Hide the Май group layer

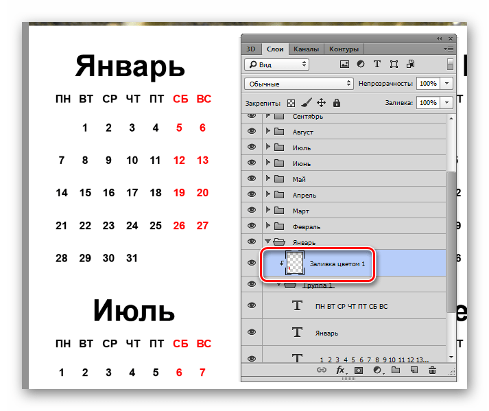pyautogui.click(x=252, y=179)
